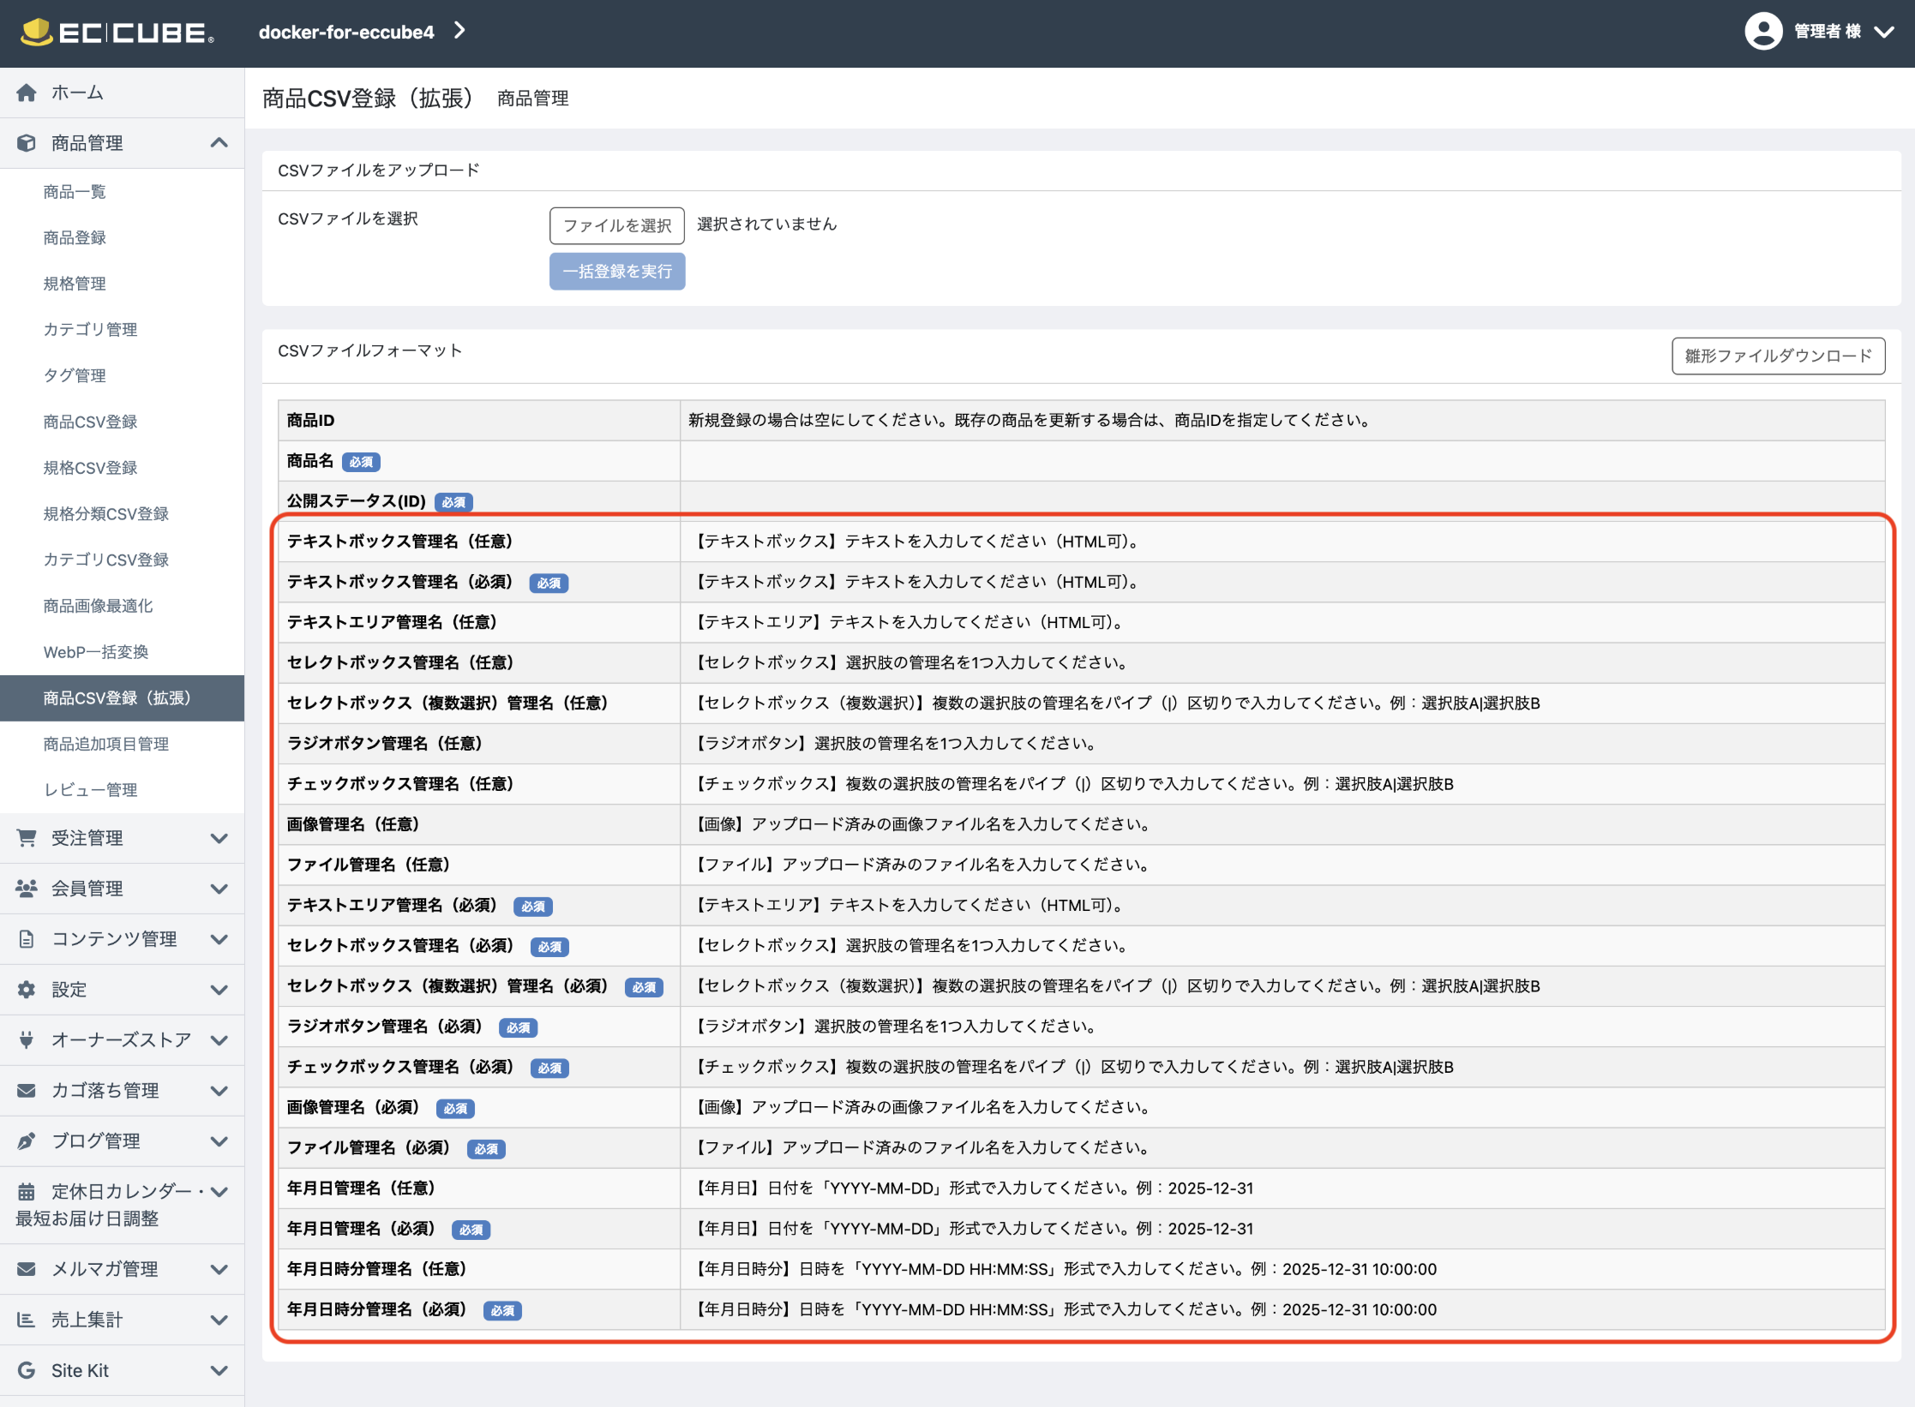Expand the 会員管理 menu chevron

219,889
